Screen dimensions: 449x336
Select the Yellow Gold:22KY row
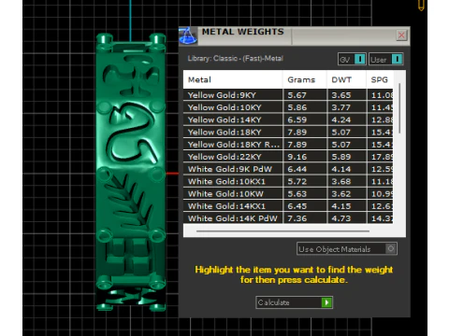pyautogui.click(x=288, y=157)
